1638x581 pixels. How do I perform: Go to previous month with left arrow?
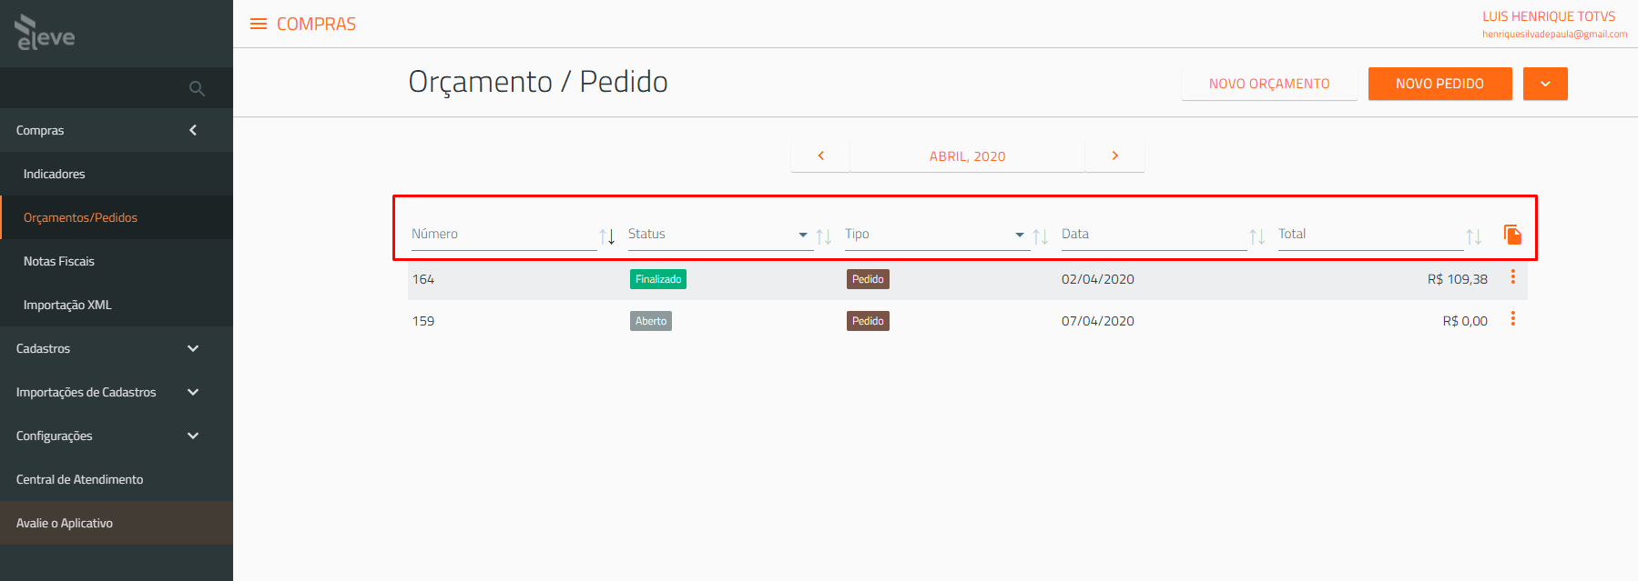click(x=820, y=155)
